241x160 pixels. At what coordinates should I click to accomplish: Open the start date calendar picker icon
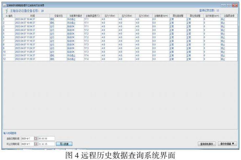[36, 138]
